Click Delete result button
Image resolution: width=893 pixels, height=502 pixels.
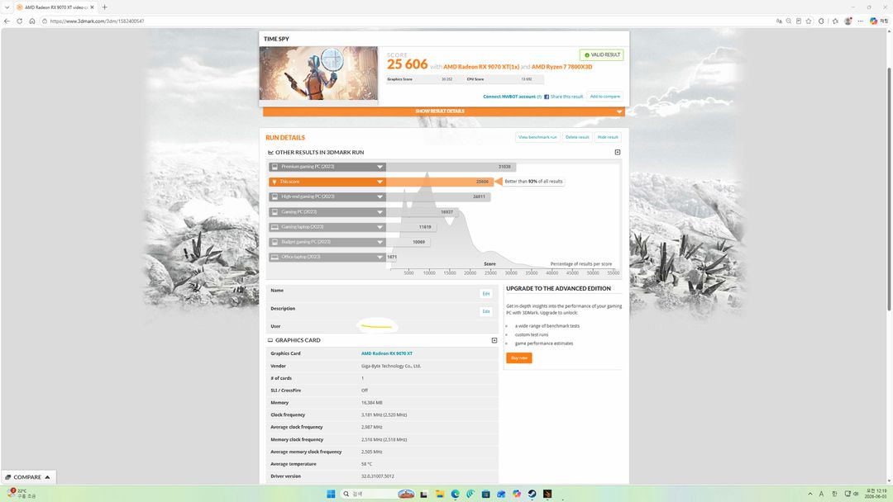pyautogui.click(x=577, y=137)
